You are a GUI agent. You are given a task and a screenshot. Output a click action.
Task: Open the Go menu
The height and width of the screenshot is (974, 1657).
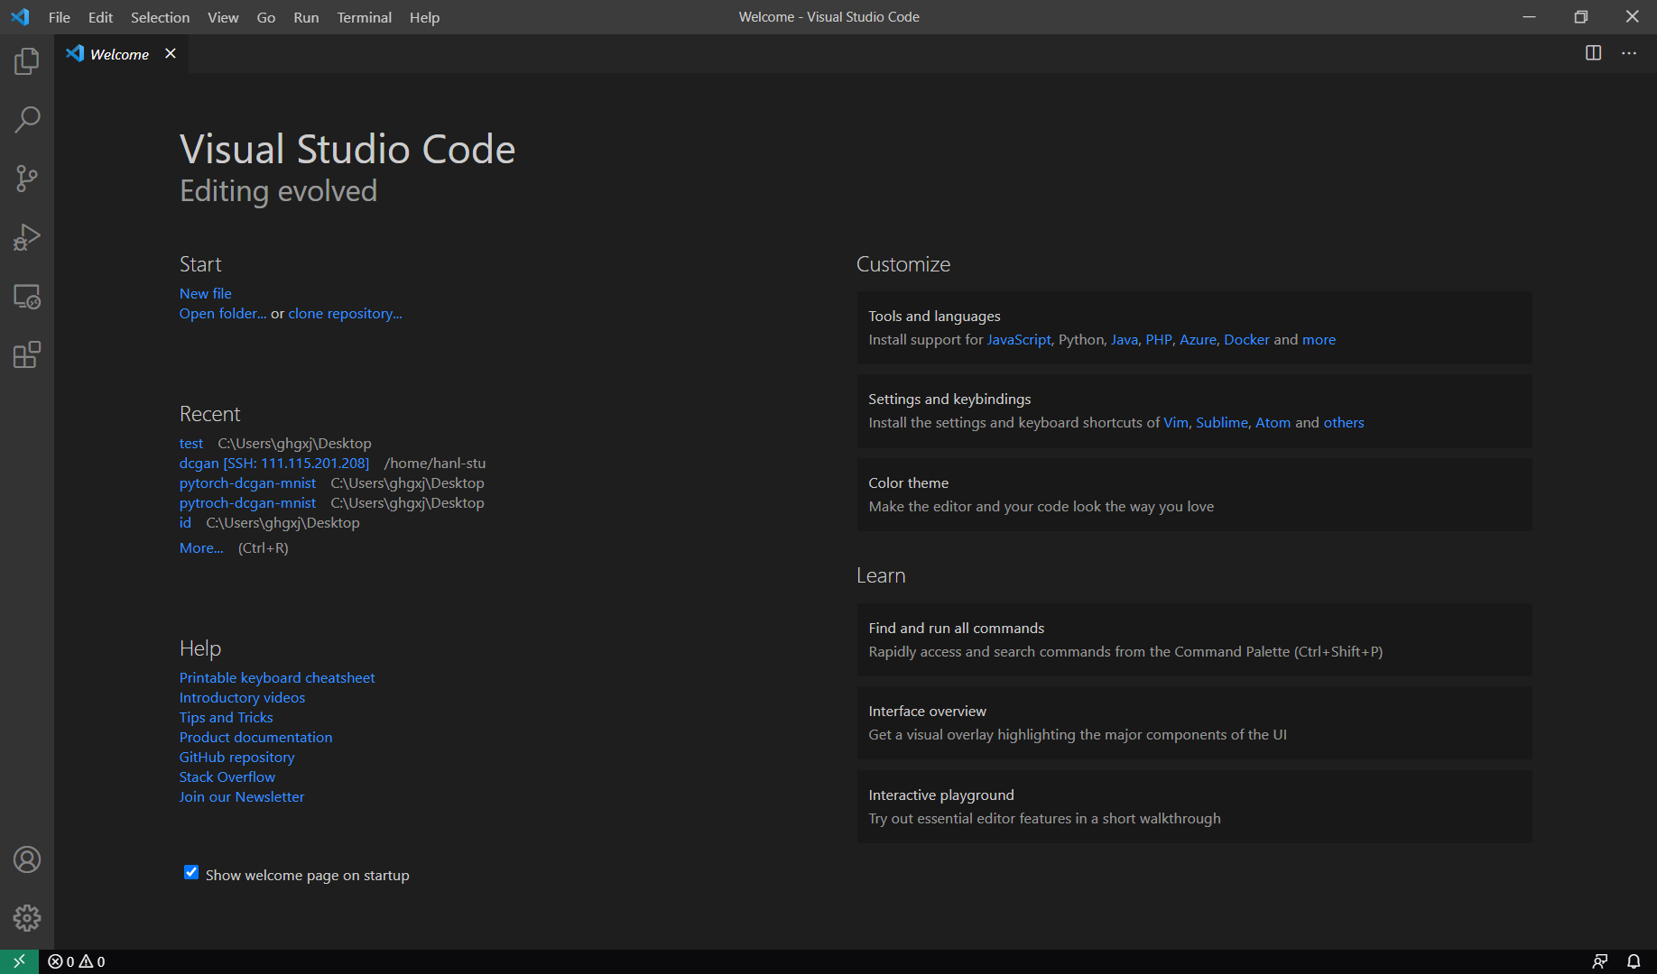[266, 17]
